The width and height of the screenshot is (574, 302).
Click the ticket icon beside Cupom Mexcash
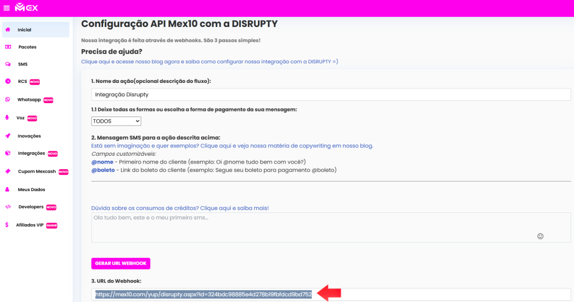[x=8, y=171]
